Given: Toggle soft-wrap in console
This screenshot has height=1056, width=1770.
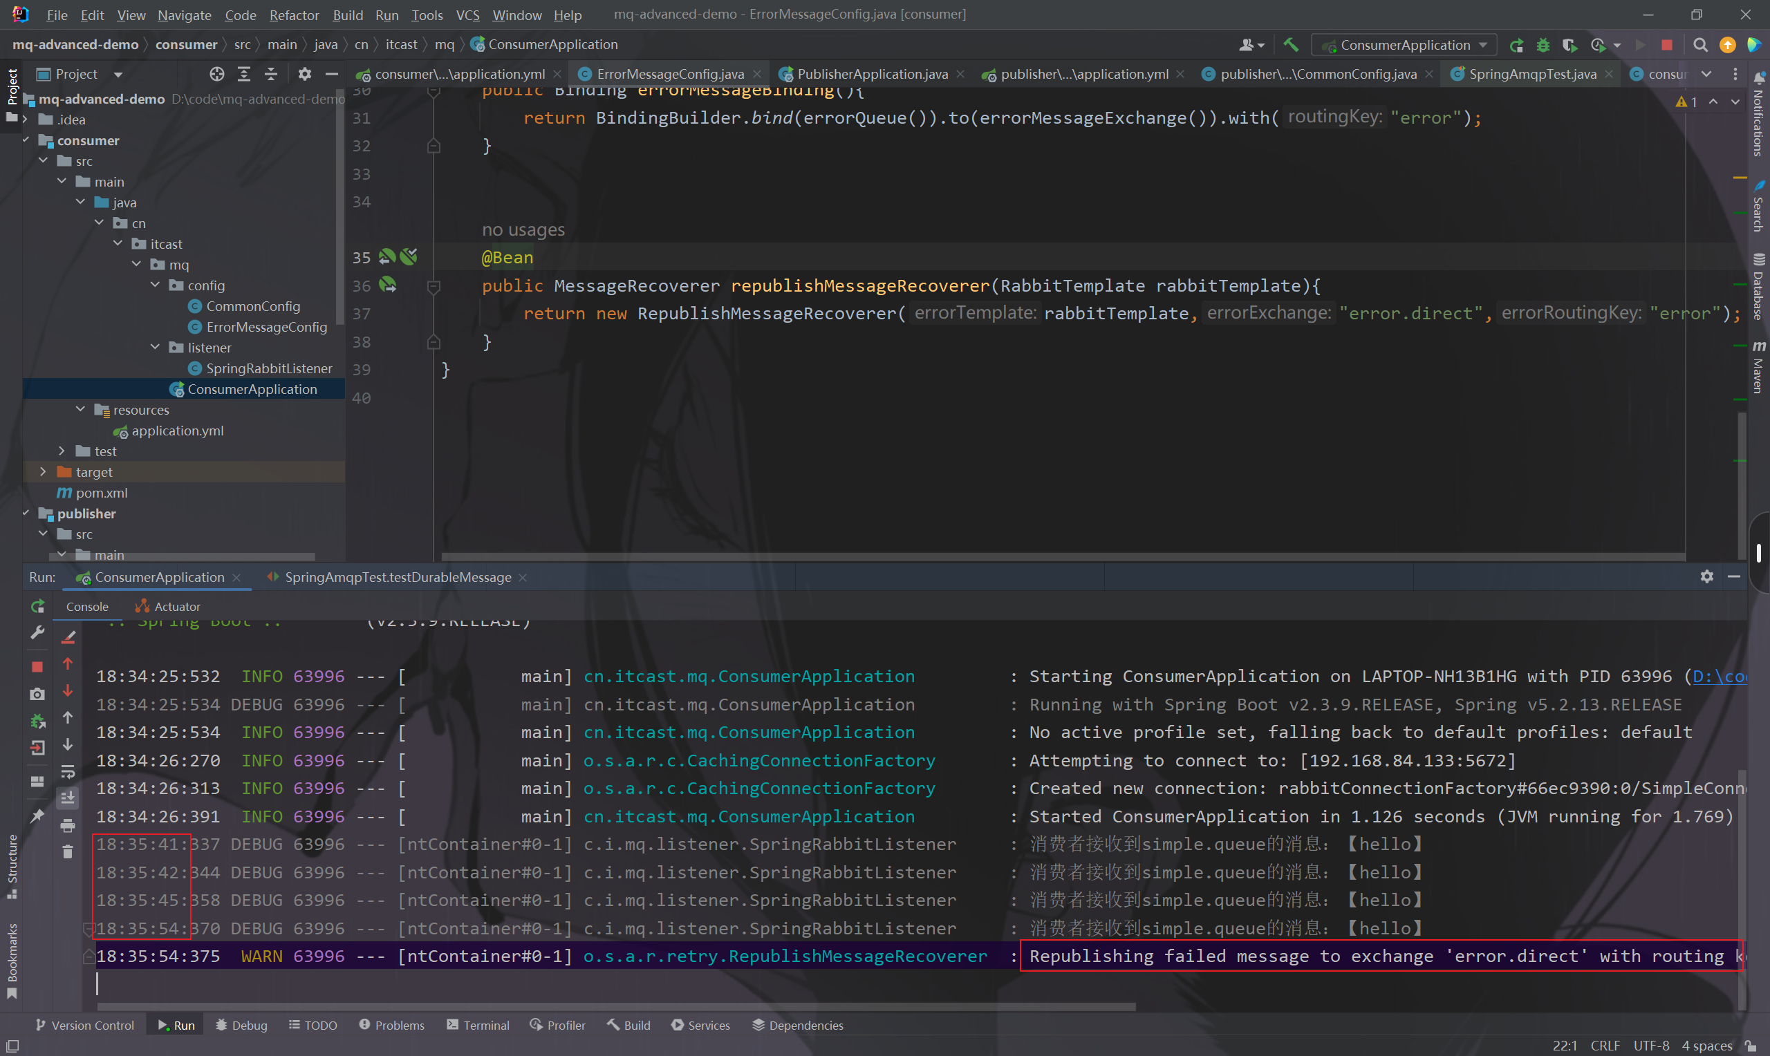Looking at the screenshot, I should [x=68, y=771].
